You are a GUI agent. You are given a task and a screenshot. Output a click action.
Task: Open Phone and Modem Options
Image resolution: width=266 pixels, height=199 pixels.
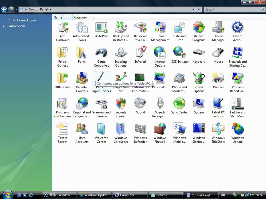pos(179,83)
